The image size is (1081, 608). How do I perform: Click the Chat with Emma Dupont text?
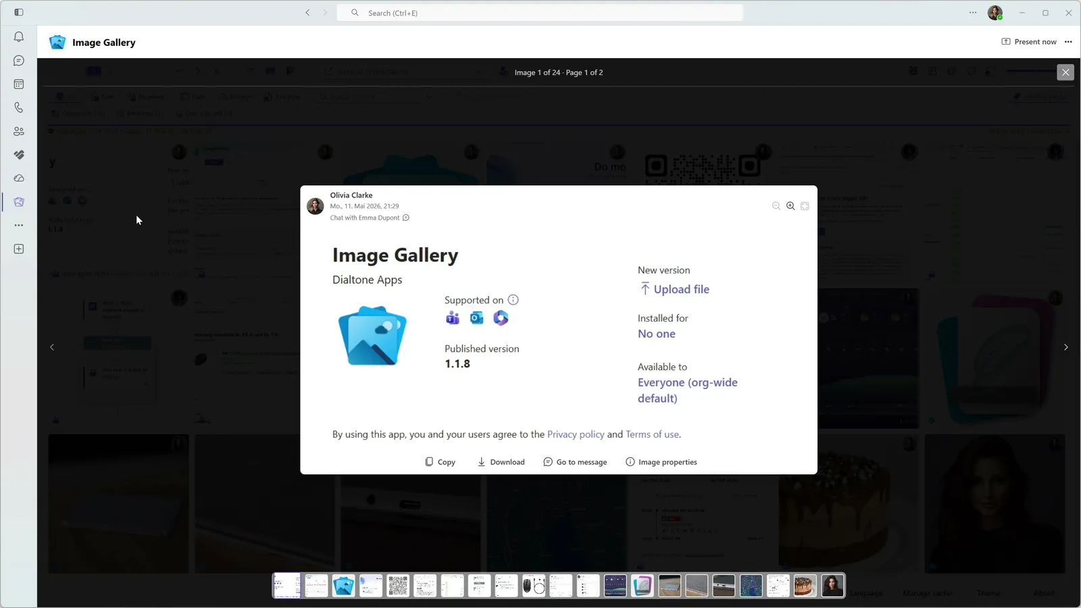click(x=365, y=218)
